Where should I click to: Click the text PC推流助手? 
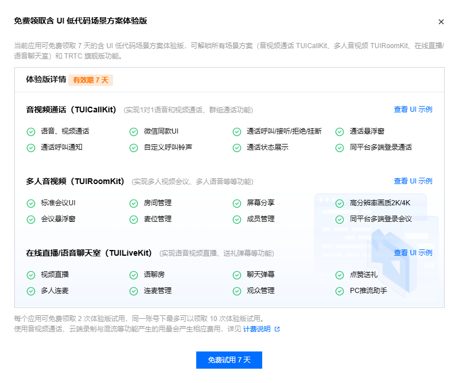point(368,291)
